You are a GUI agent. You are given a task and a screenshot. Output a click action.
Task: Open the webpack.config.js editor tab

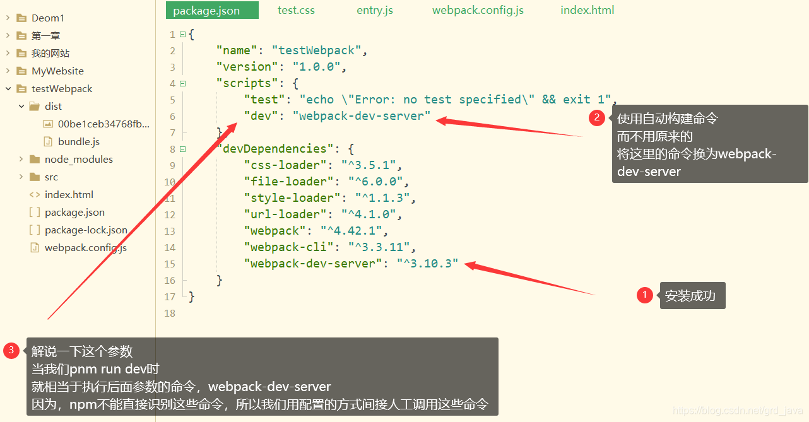point(478,10)
